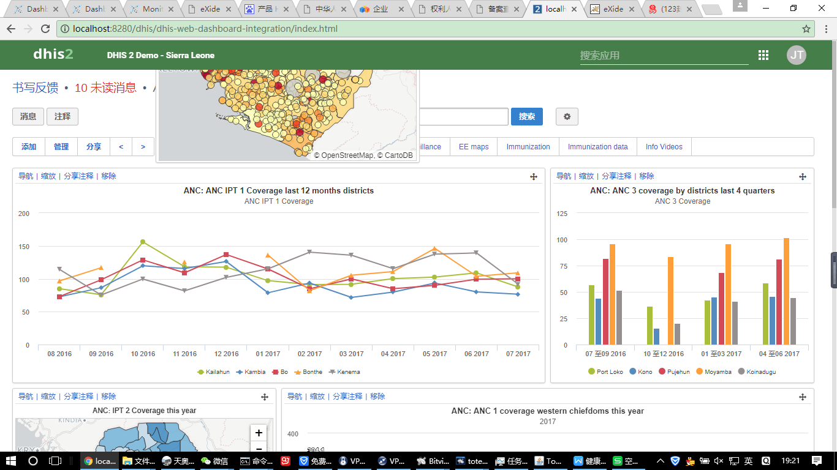837x470 pixels.
Task: Toggle Kailahun series in chart legend
Action: coord(217,371)
